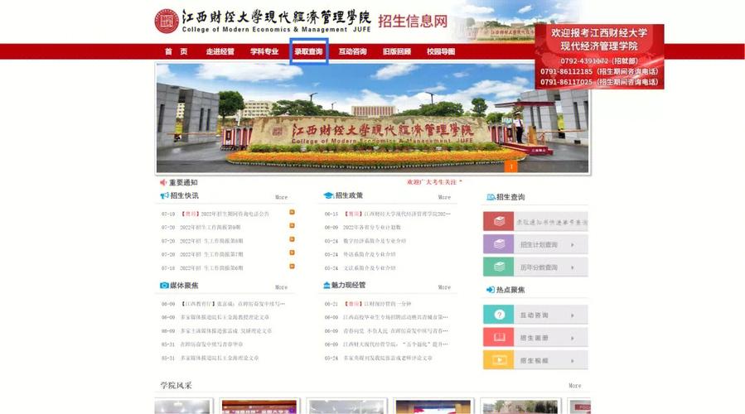Screen dimensions: 745x414
Task: Click the red stack icon for 录取通知书快递单号查询
Action: (x=498, y=221)
